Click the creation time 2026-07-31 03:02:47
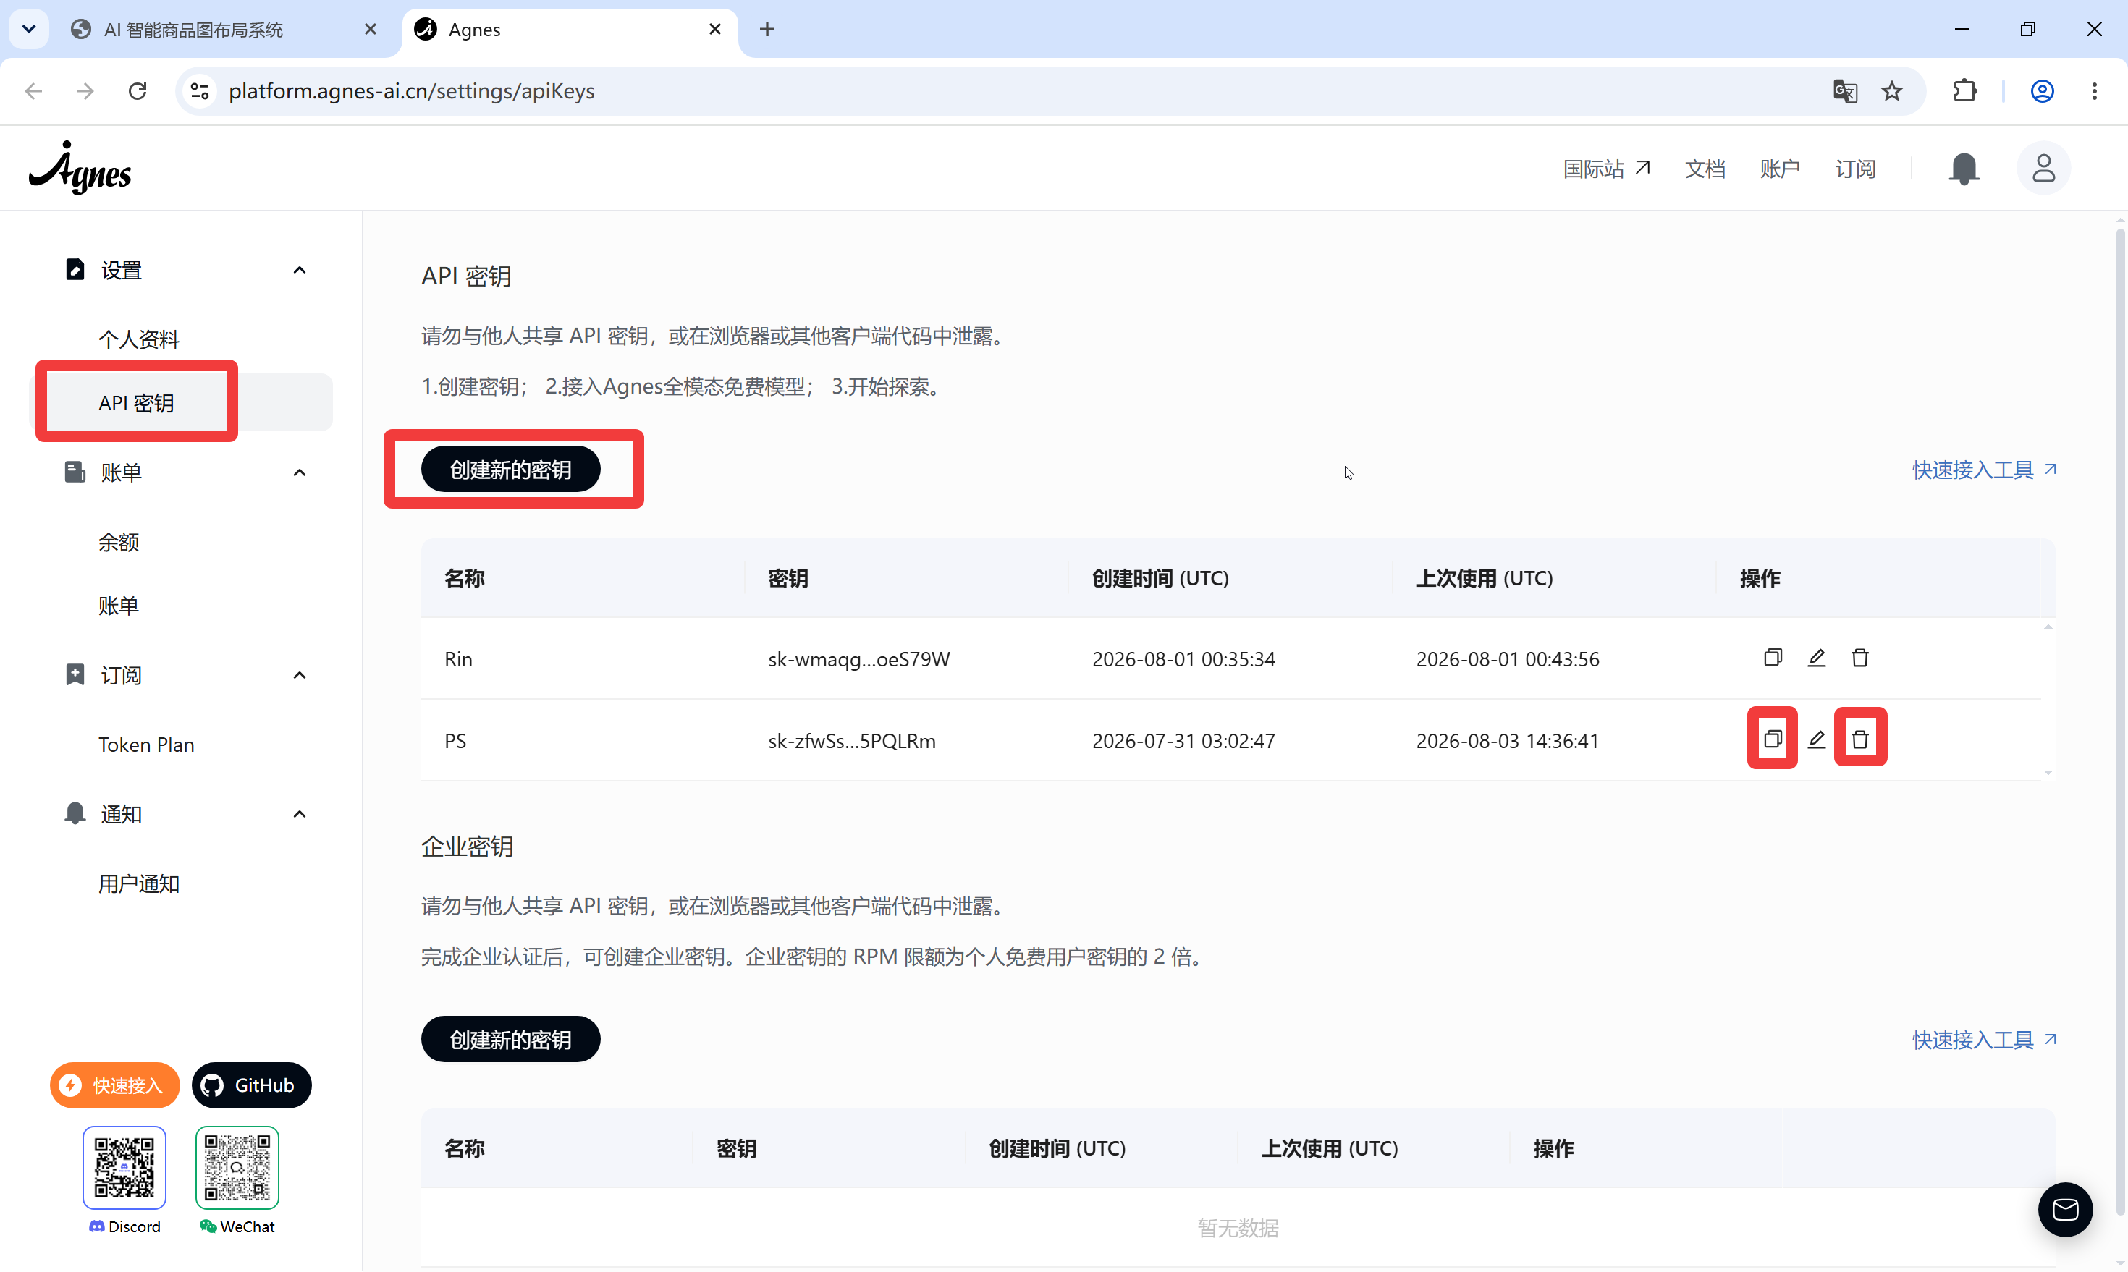 point(1184,741)
